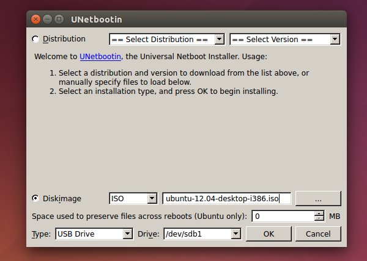367x261 pixels.
Task: Click the Cancel button
Action: tap(318, 234)
